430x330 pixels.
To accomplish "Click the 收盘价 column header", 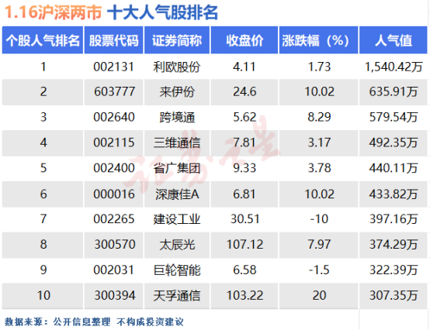I will [x=244, y=40].
